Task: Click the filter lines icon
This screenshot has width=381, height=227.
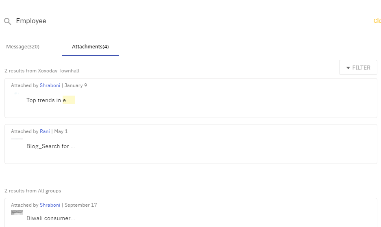Action: 348,68
